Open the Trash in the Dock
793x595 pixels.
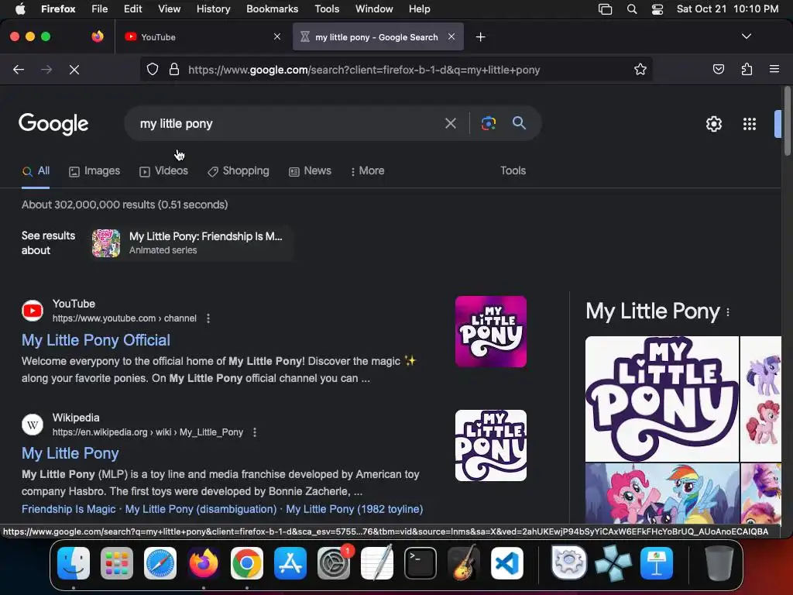coord(719,563)
